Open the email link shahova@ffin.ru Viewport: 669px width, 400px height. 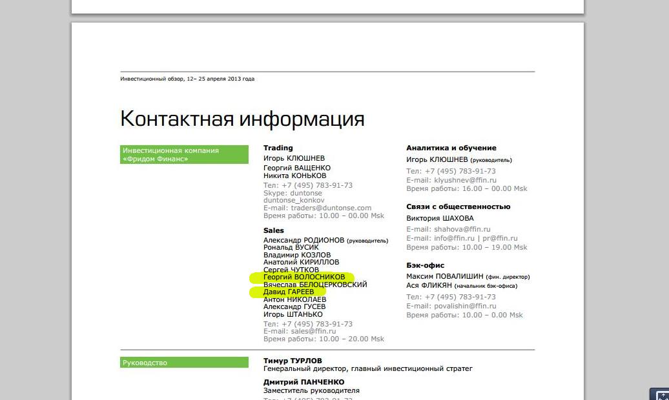click(x=462, y=230)
